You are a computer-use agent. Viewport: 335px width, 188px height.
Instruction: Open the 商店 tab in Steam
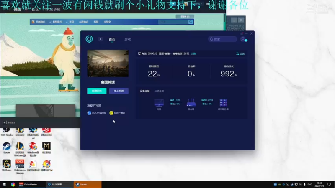pyautogui.click(x=17, y=9)
